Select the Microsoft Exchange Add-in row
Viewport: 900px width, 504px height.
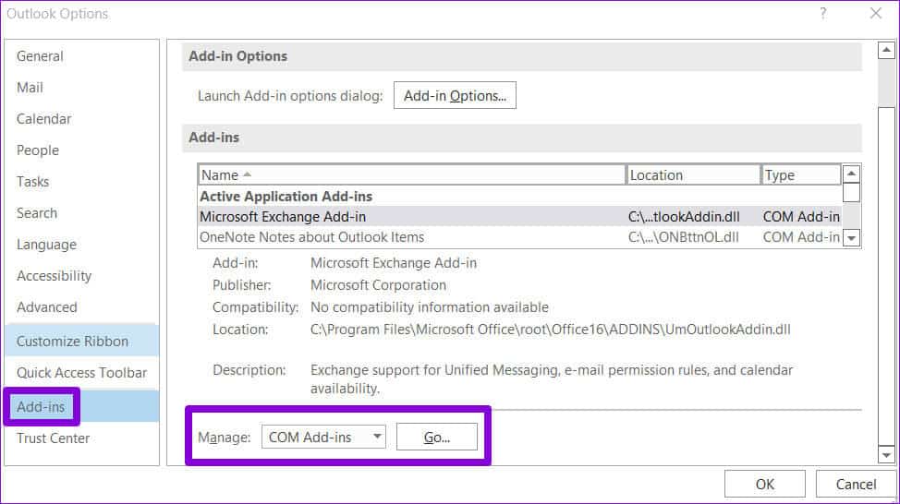(x=519, y=217)
